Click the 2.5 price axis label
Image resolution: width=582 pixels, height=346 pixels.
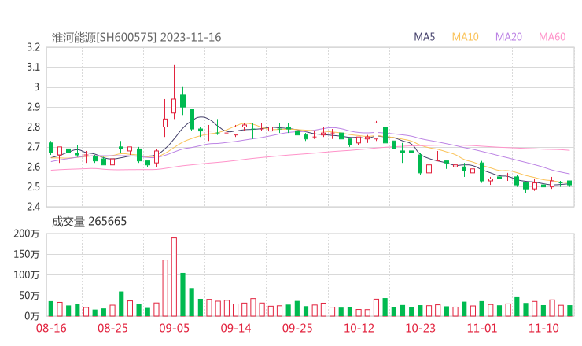click(x=33, y=186)
